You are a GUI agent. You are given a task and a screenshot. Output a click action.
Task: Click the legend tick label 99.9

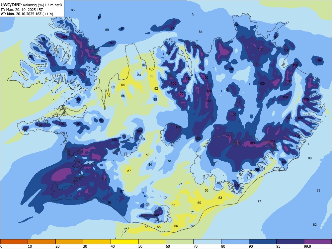pyautogui.click(x=307, y=246)
